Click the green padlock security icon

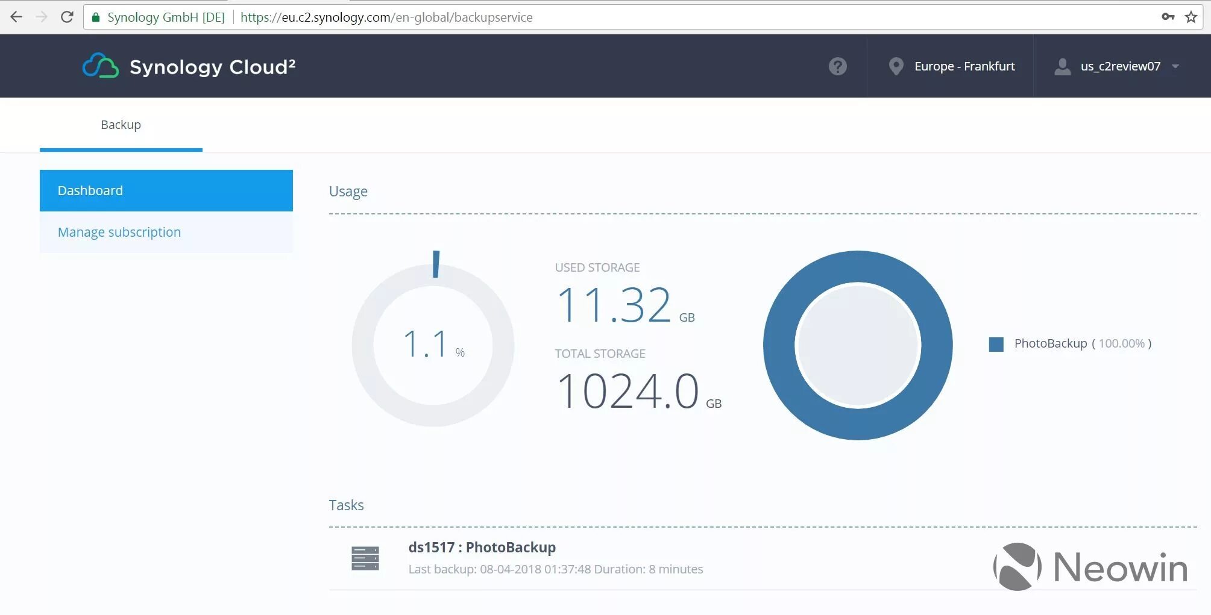click(x=95, y=17)
